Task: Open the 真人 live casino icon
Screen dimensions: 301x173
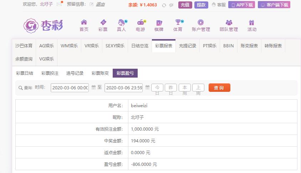Action: [x=122, y=22]
